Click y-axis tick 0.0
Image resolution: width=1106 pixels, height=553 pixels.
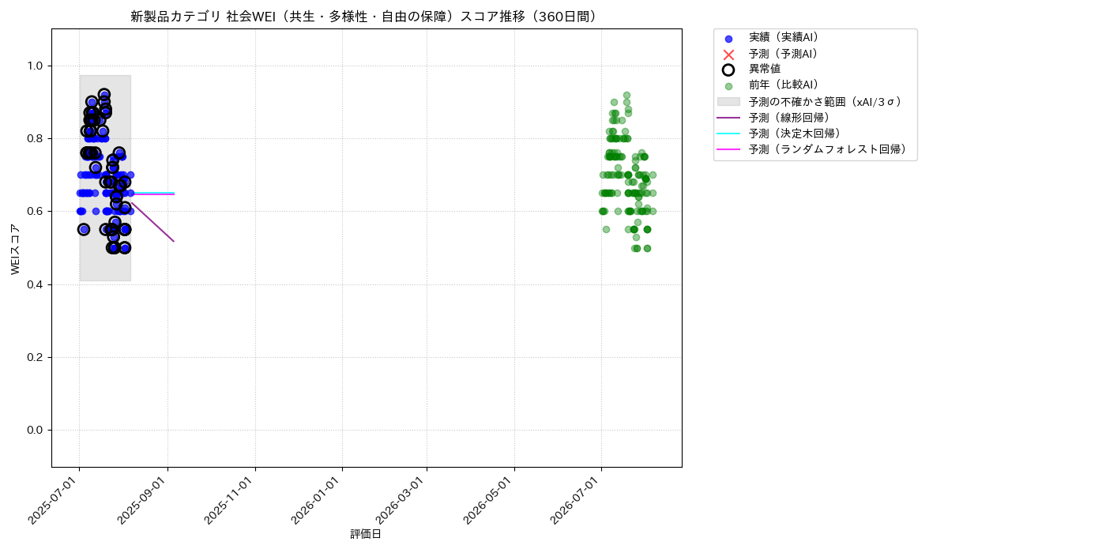tap(35, 430)
